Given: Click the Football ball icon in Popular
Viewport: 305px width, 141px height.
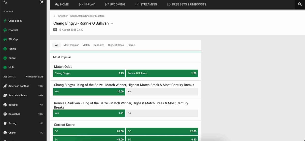Looking at the screenshot, I should pos(5,30).
